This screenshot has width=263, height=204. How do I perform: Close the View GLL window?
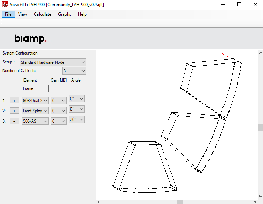click(255, 4)
